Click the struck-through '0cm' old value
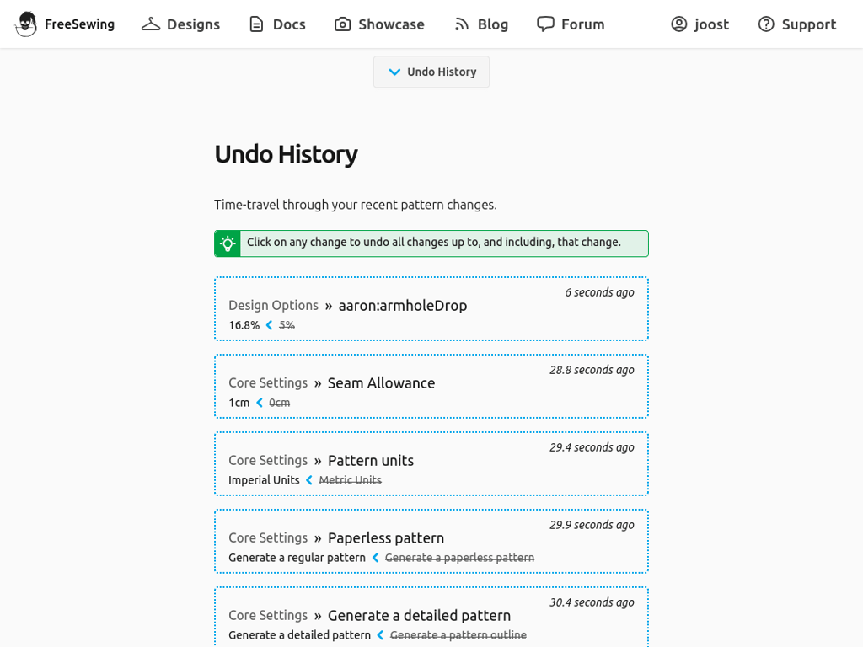Screen dimensions: 863x647 coord(279,403)
